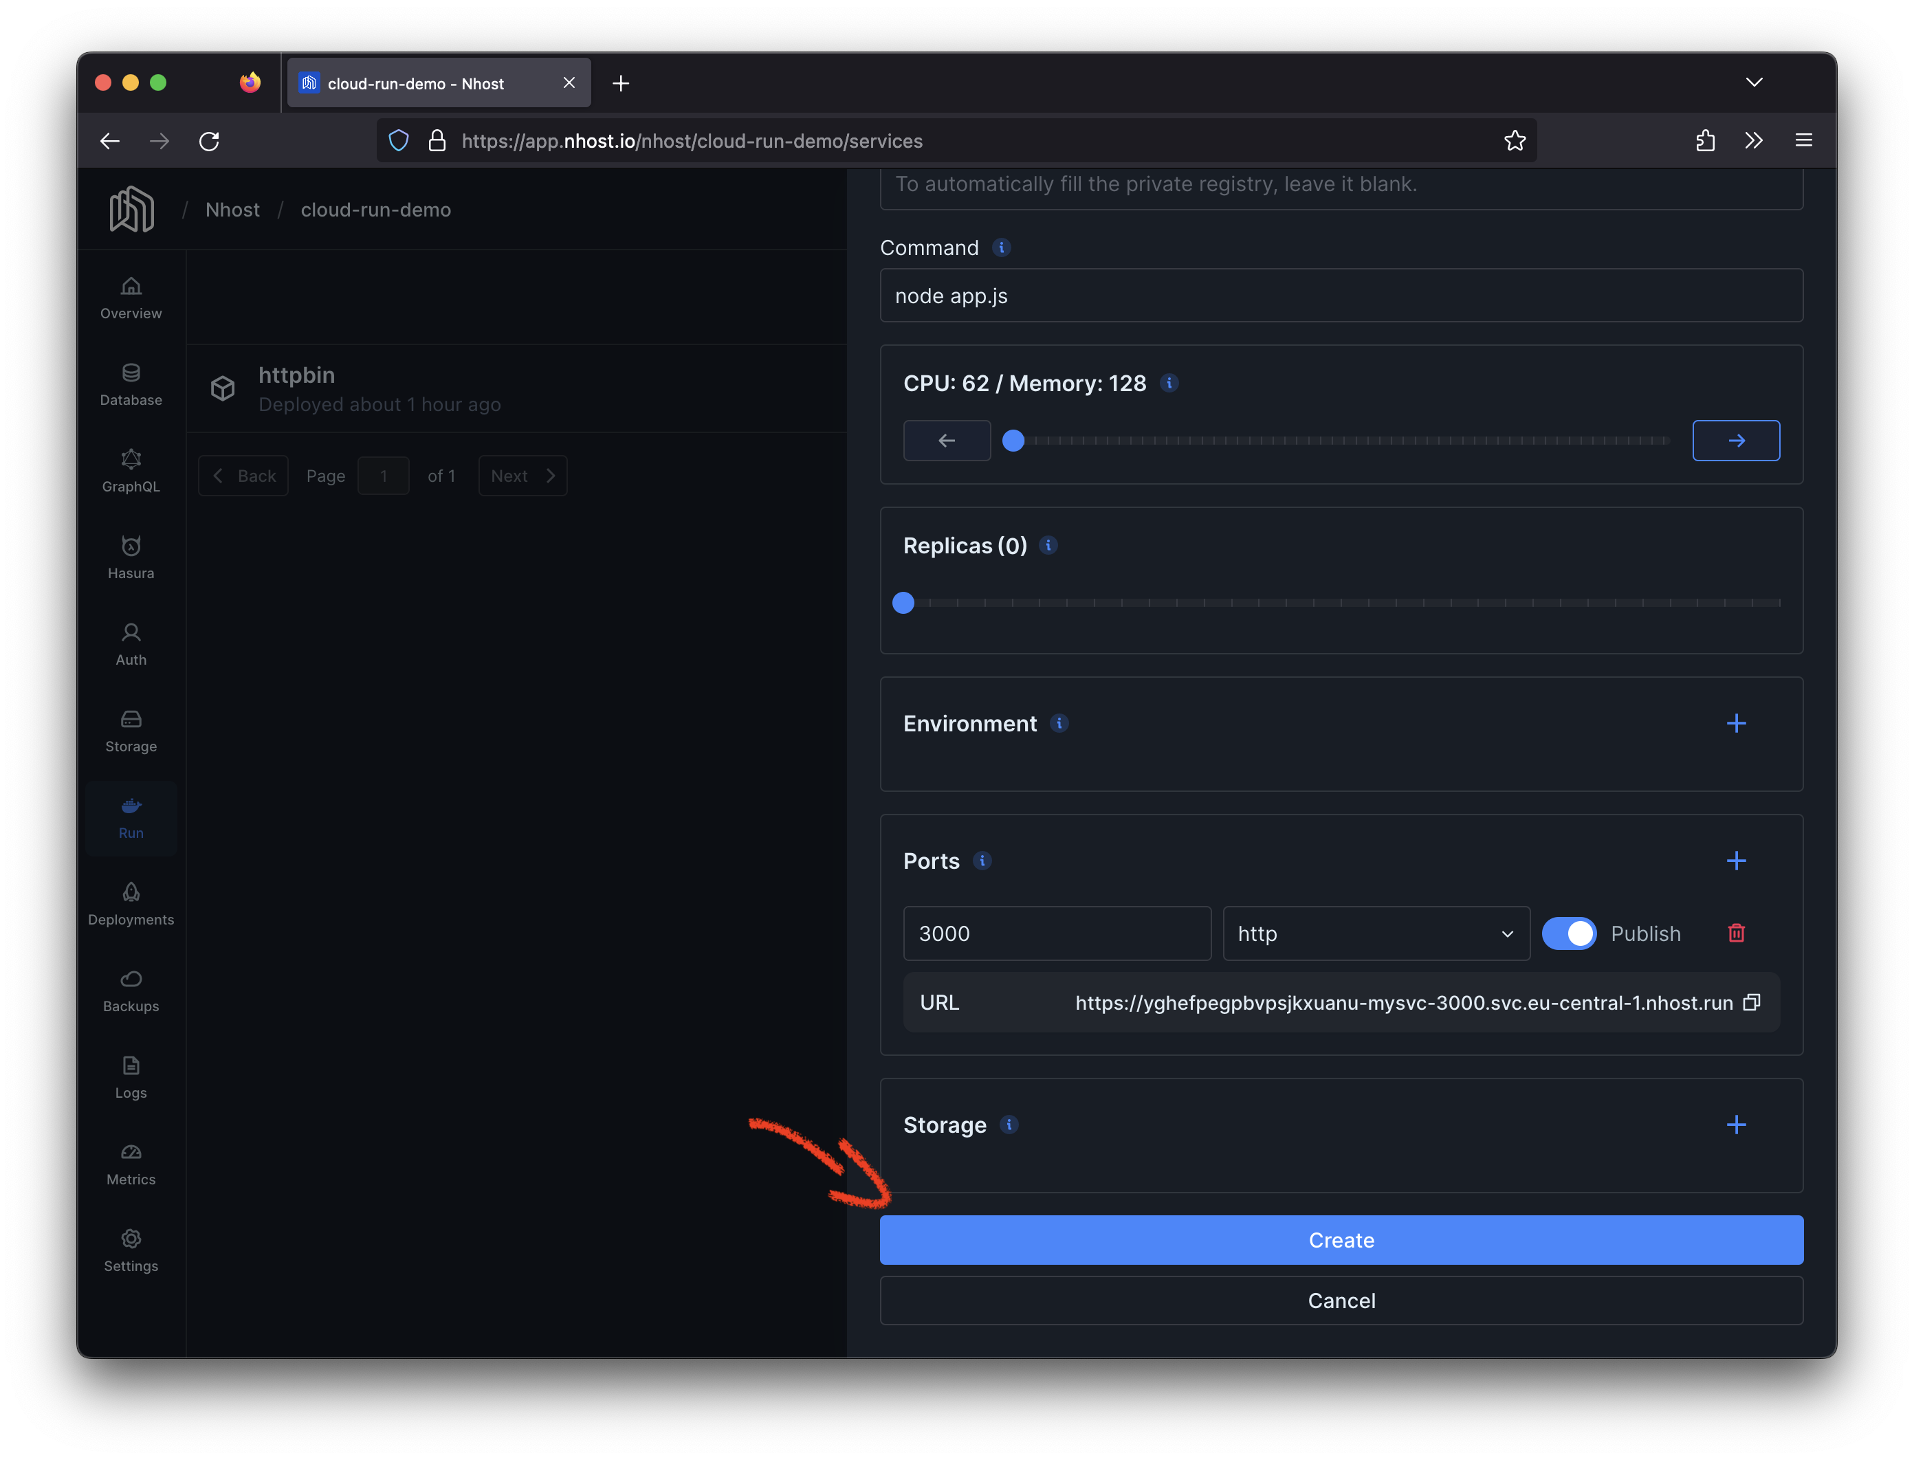
Task: Open the Hasura panel from sidebar
Action: tap(131, 557)
